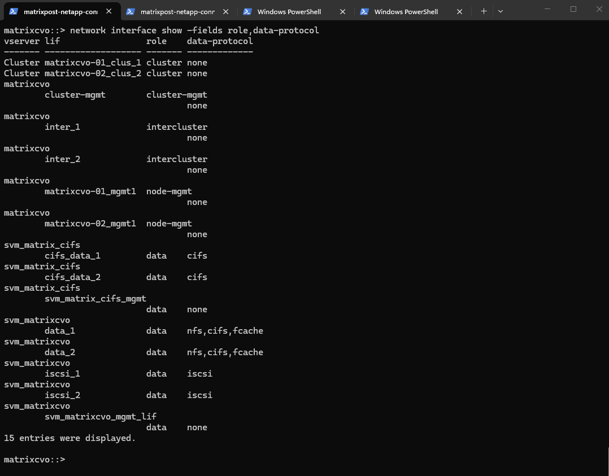Close the third tab, Windows PowerShell

[343, 11]
